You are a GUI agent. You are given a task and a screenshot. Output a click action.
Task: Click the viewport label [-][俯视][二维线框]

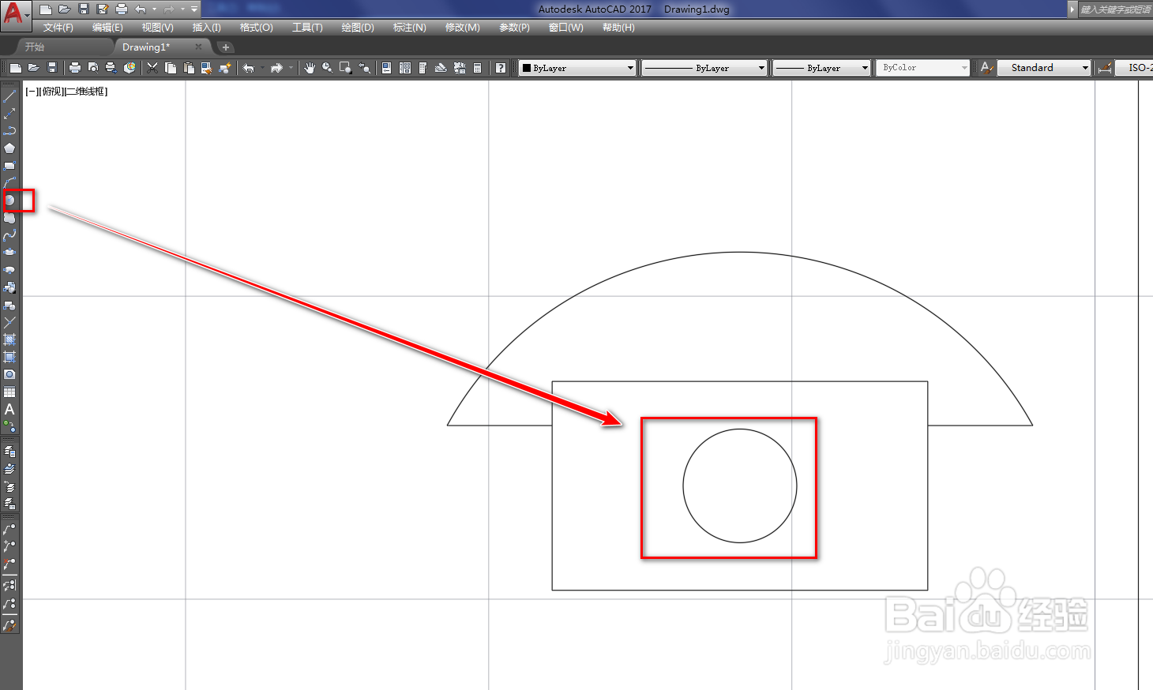[x=66, y=92]
